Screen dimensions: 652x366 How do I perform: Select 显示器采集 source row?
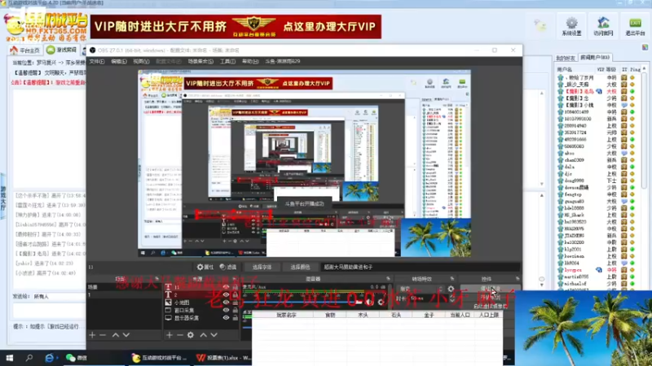click(x=202, y=317)
